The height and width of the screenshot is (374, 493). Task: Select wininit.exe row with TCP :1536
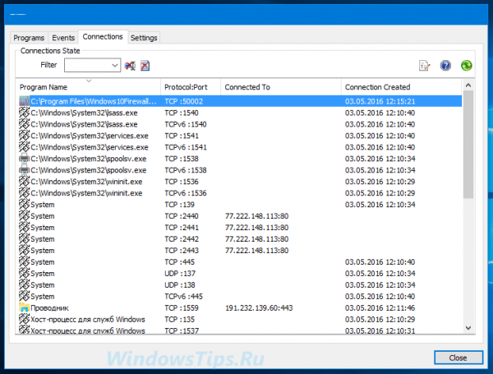tap(240, 182)
